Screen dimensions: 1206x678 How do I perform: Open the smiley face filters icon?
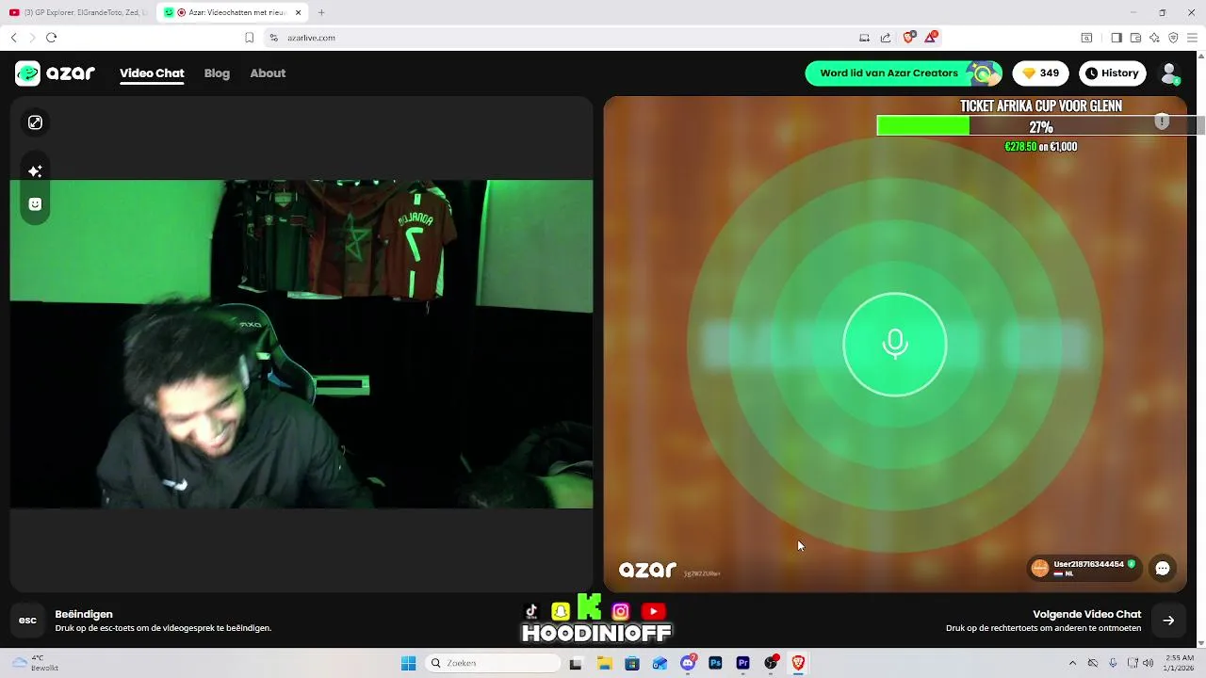click(x=35, y=204)
